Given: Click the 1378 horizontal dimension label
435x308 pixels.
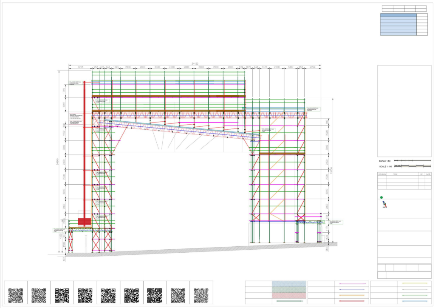Looking at the screenshot, I should tap(264, 67).
